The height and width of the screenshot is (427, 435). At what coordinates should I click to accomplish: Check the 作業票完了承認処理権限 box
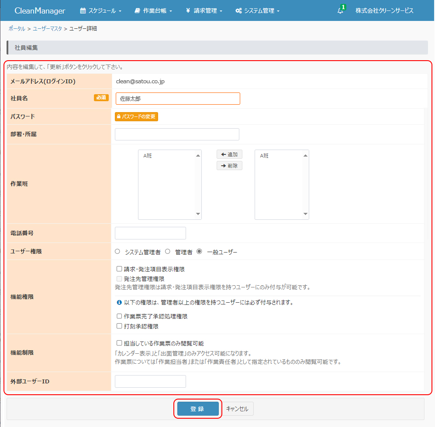(x=119, y=316)
